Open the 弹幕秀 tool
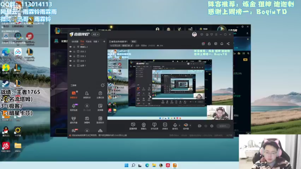 tap(87, 120)
